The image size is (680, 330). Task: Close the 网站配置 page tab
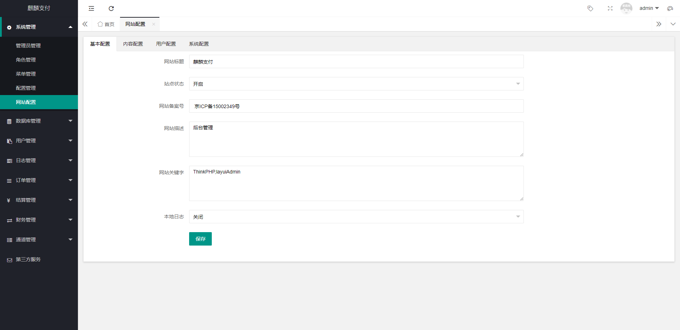(154, 24)
